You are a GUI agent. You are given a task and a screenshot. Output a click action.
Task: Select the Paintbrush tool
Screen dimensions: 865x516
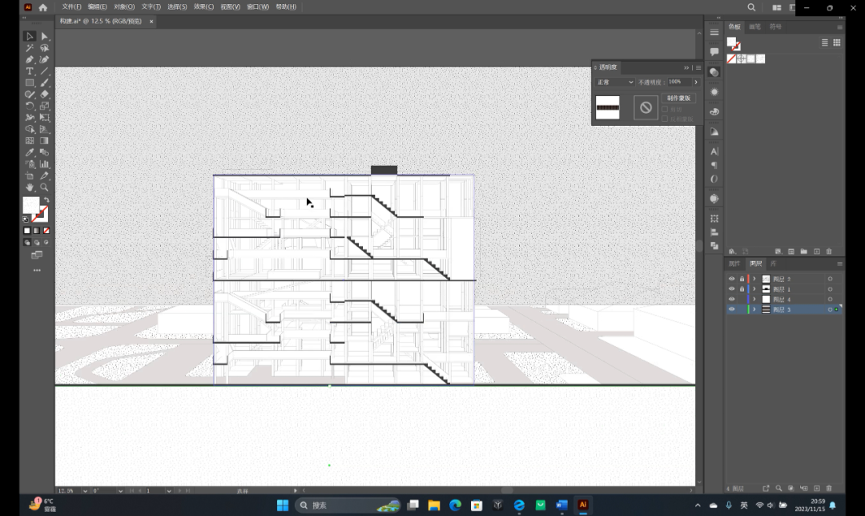click(45, 83)
